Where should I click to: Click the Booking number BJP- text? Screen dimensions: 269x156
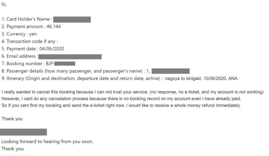coord(28,64)
